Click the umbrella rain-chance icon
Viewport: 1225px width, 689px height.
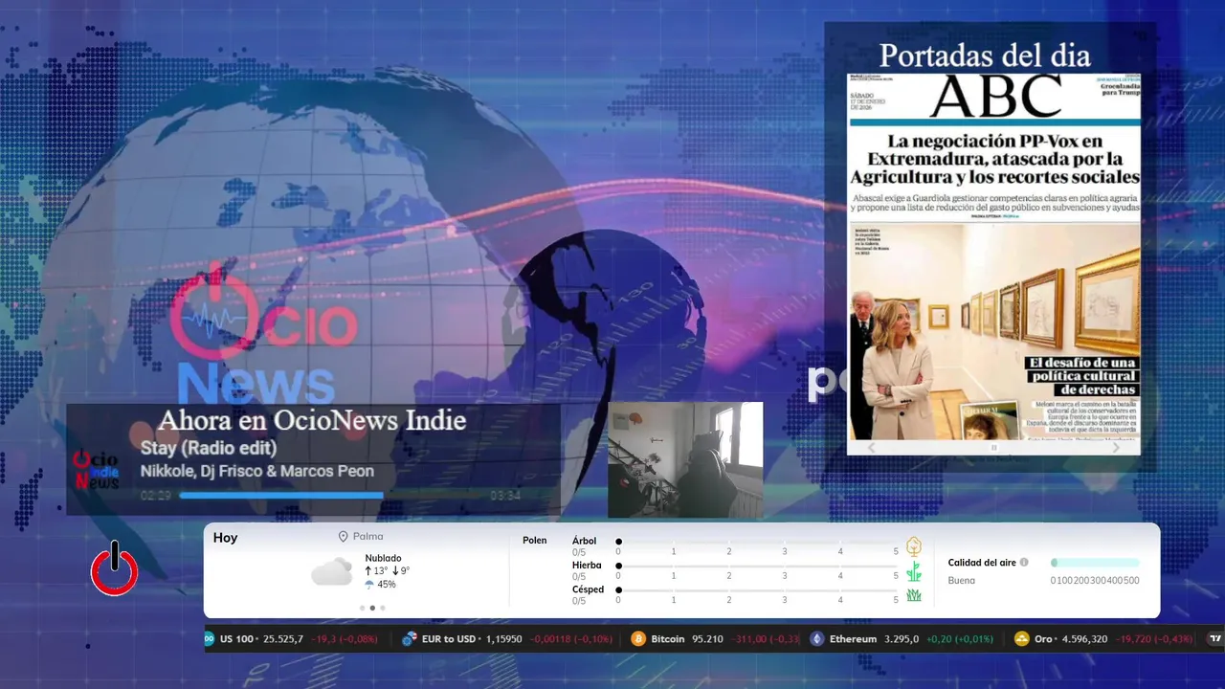369,585
